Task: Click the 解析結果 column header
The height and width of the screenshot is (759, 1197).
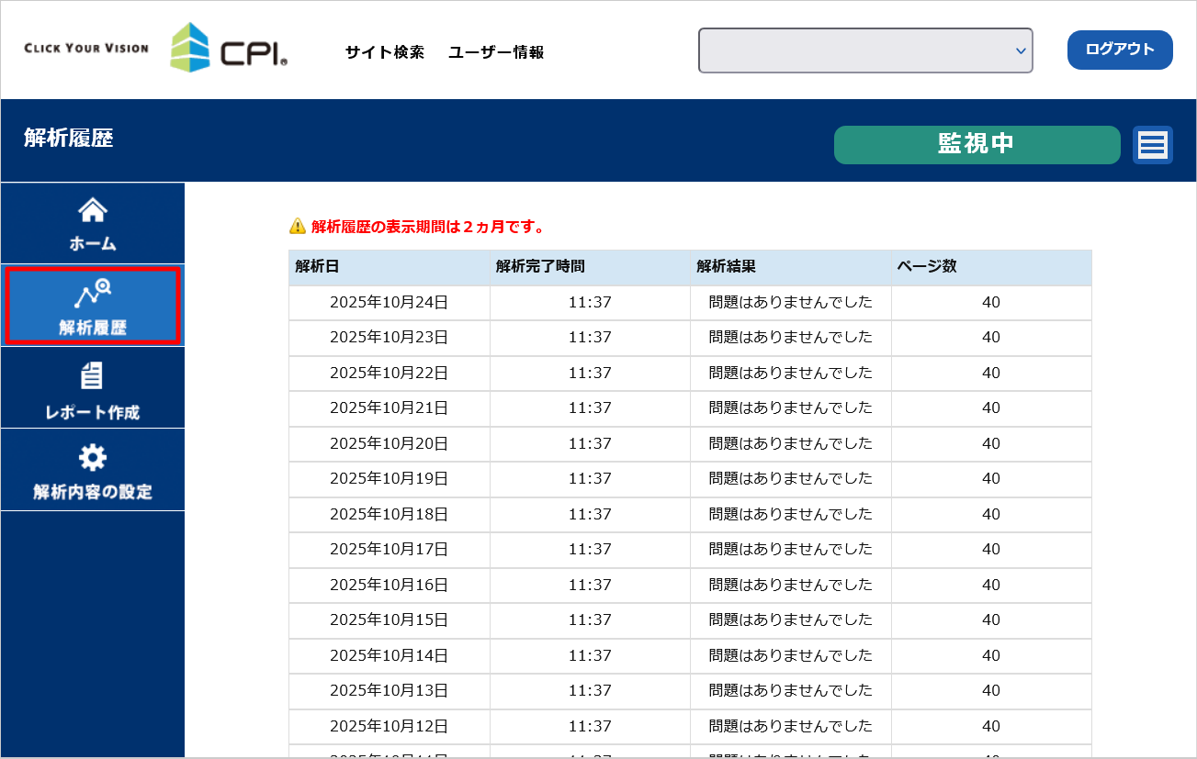Action: click(x=726, y=267)
